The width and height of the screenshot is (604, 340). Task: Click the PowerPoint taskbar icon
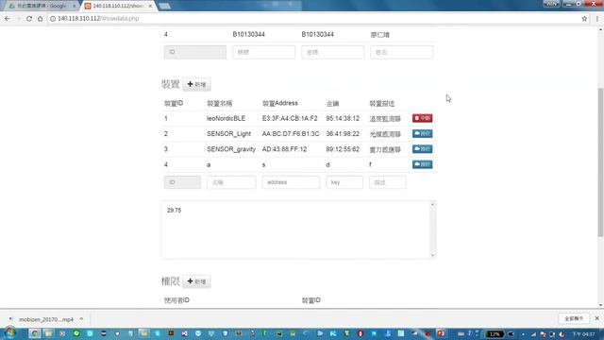441,333
